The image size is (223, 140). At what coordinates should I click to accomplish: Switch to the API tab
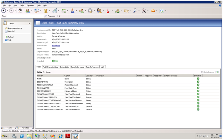[103, 67]
